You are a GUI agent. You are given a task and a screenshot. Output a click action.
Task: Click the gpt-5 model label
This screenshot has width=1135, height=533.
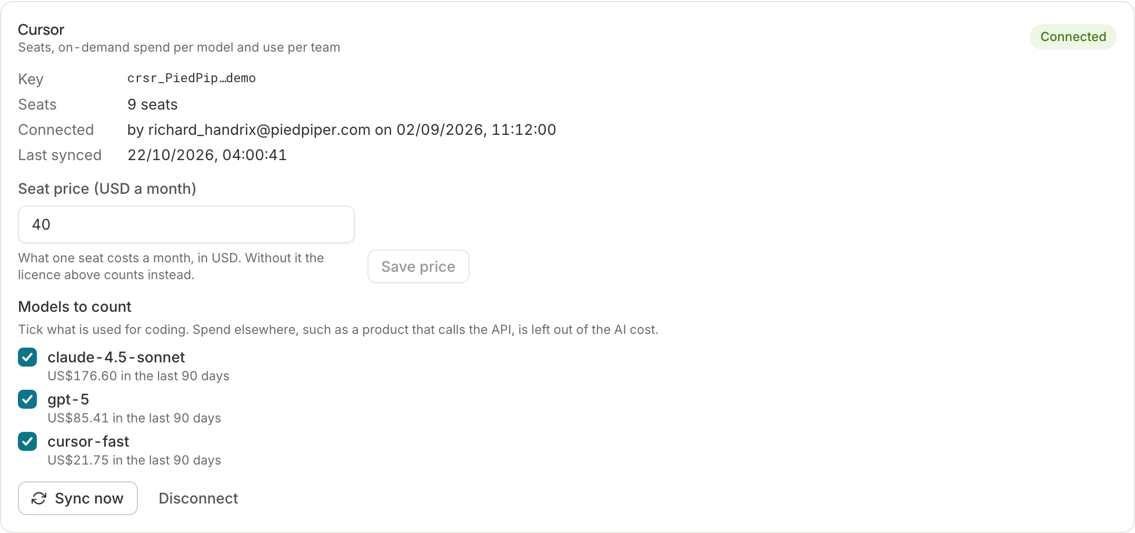click(68, 399)
